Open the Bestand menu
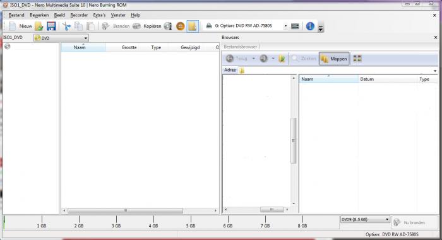The width and height of the screenshot is (442, 240). pos(16,15)
